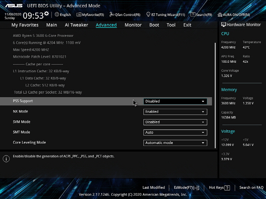Click the EzMode(F7) text label
This screenshot has width=266, height=199.
[184, 187]
